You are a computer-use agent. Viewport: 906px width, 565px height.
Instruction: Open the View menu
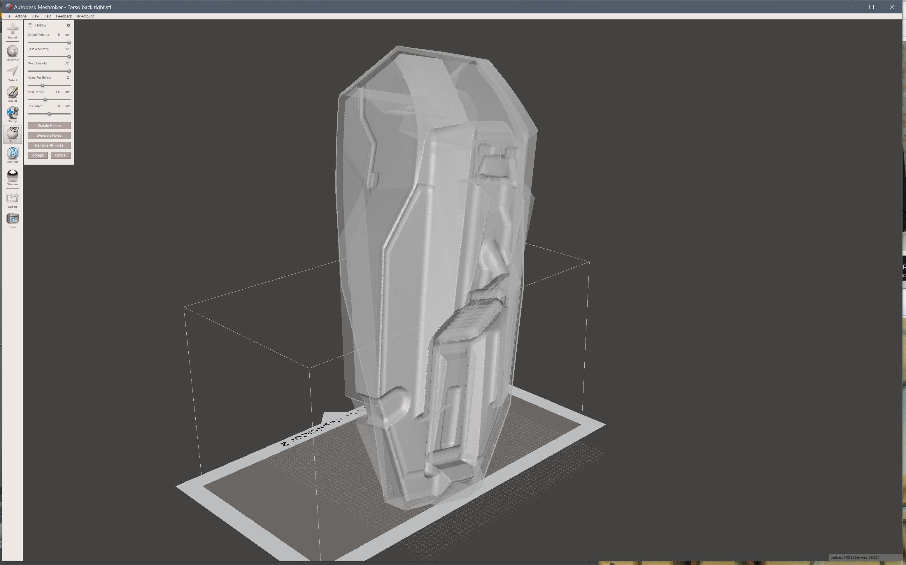(x=35, y=16)
